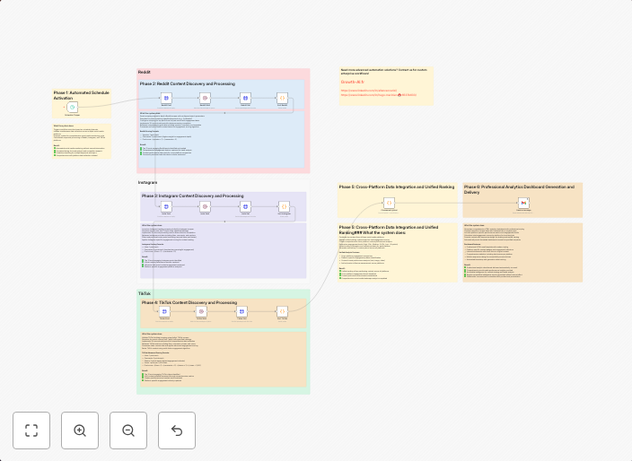This screenshot has width=632, height=461.
Task: Select the Schedule Trigger node in Phase 1
Action: point(72,108)
